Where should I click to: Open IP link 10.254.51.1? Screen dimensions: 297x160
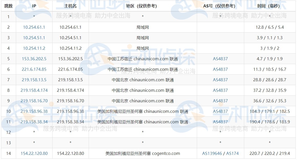tap(34, 38)
